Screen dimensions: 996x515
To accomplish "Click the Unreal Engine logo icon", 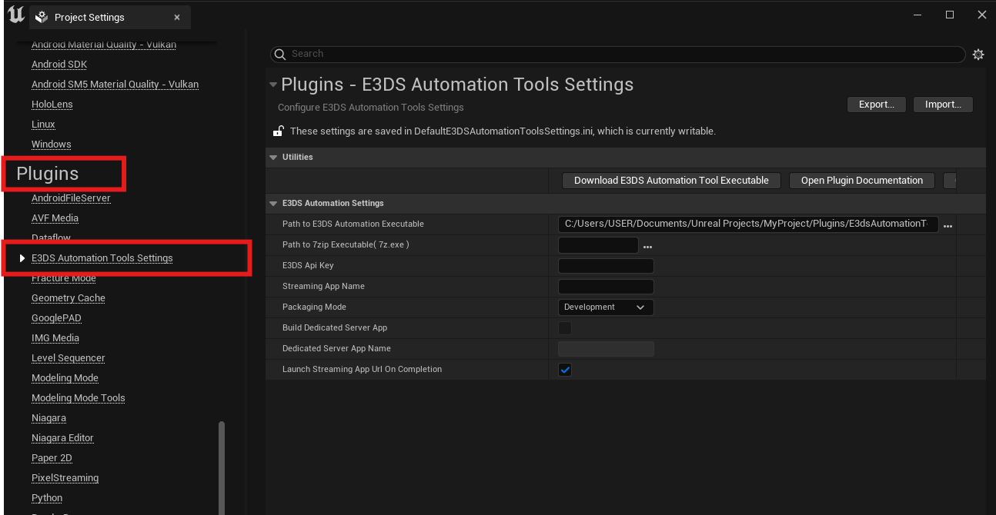I will click(15, 15).
